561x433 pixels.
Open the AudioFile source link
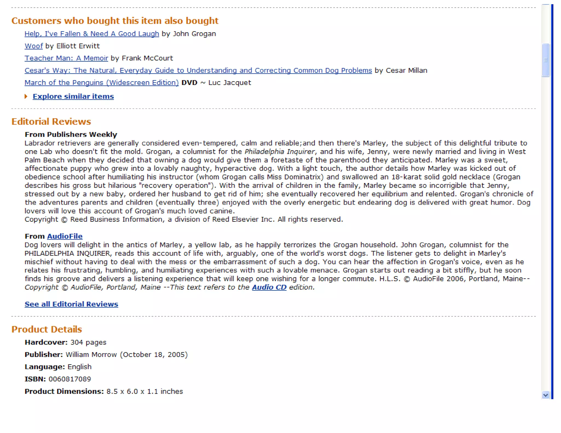pyautogui.click(x=65, y=236)
